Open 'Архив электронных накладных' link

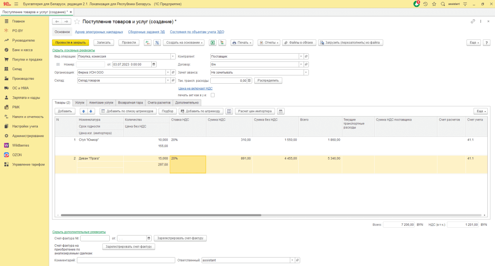(99, 32)
